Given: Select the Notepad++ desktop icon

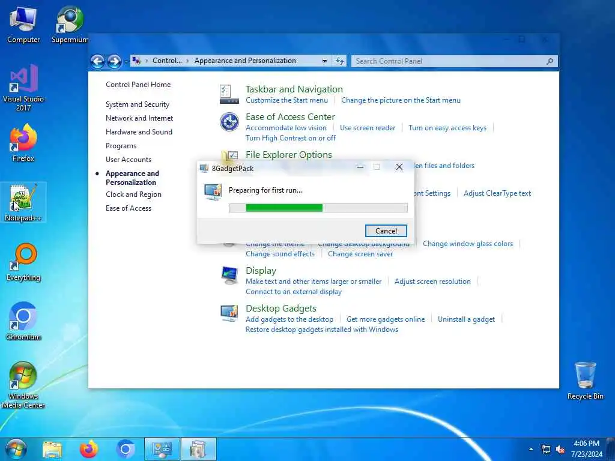Looking at the screenshot, I should click(23, 203).
